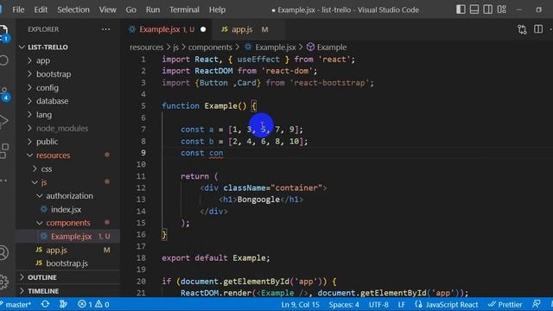Open the Go menu
The width and height of the screenshot is (553, 311).
point(130,10)
